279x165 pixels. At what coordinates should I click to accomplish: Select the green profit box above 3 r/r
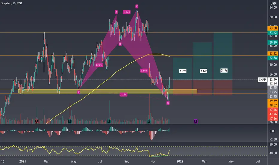pos(223,56)
